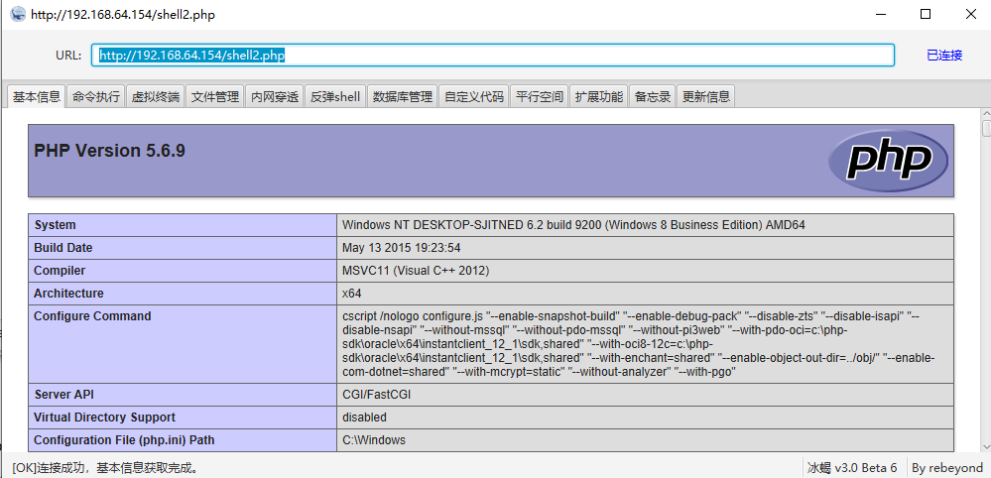Open the 扩展功能 tab

tap(598, 96)
